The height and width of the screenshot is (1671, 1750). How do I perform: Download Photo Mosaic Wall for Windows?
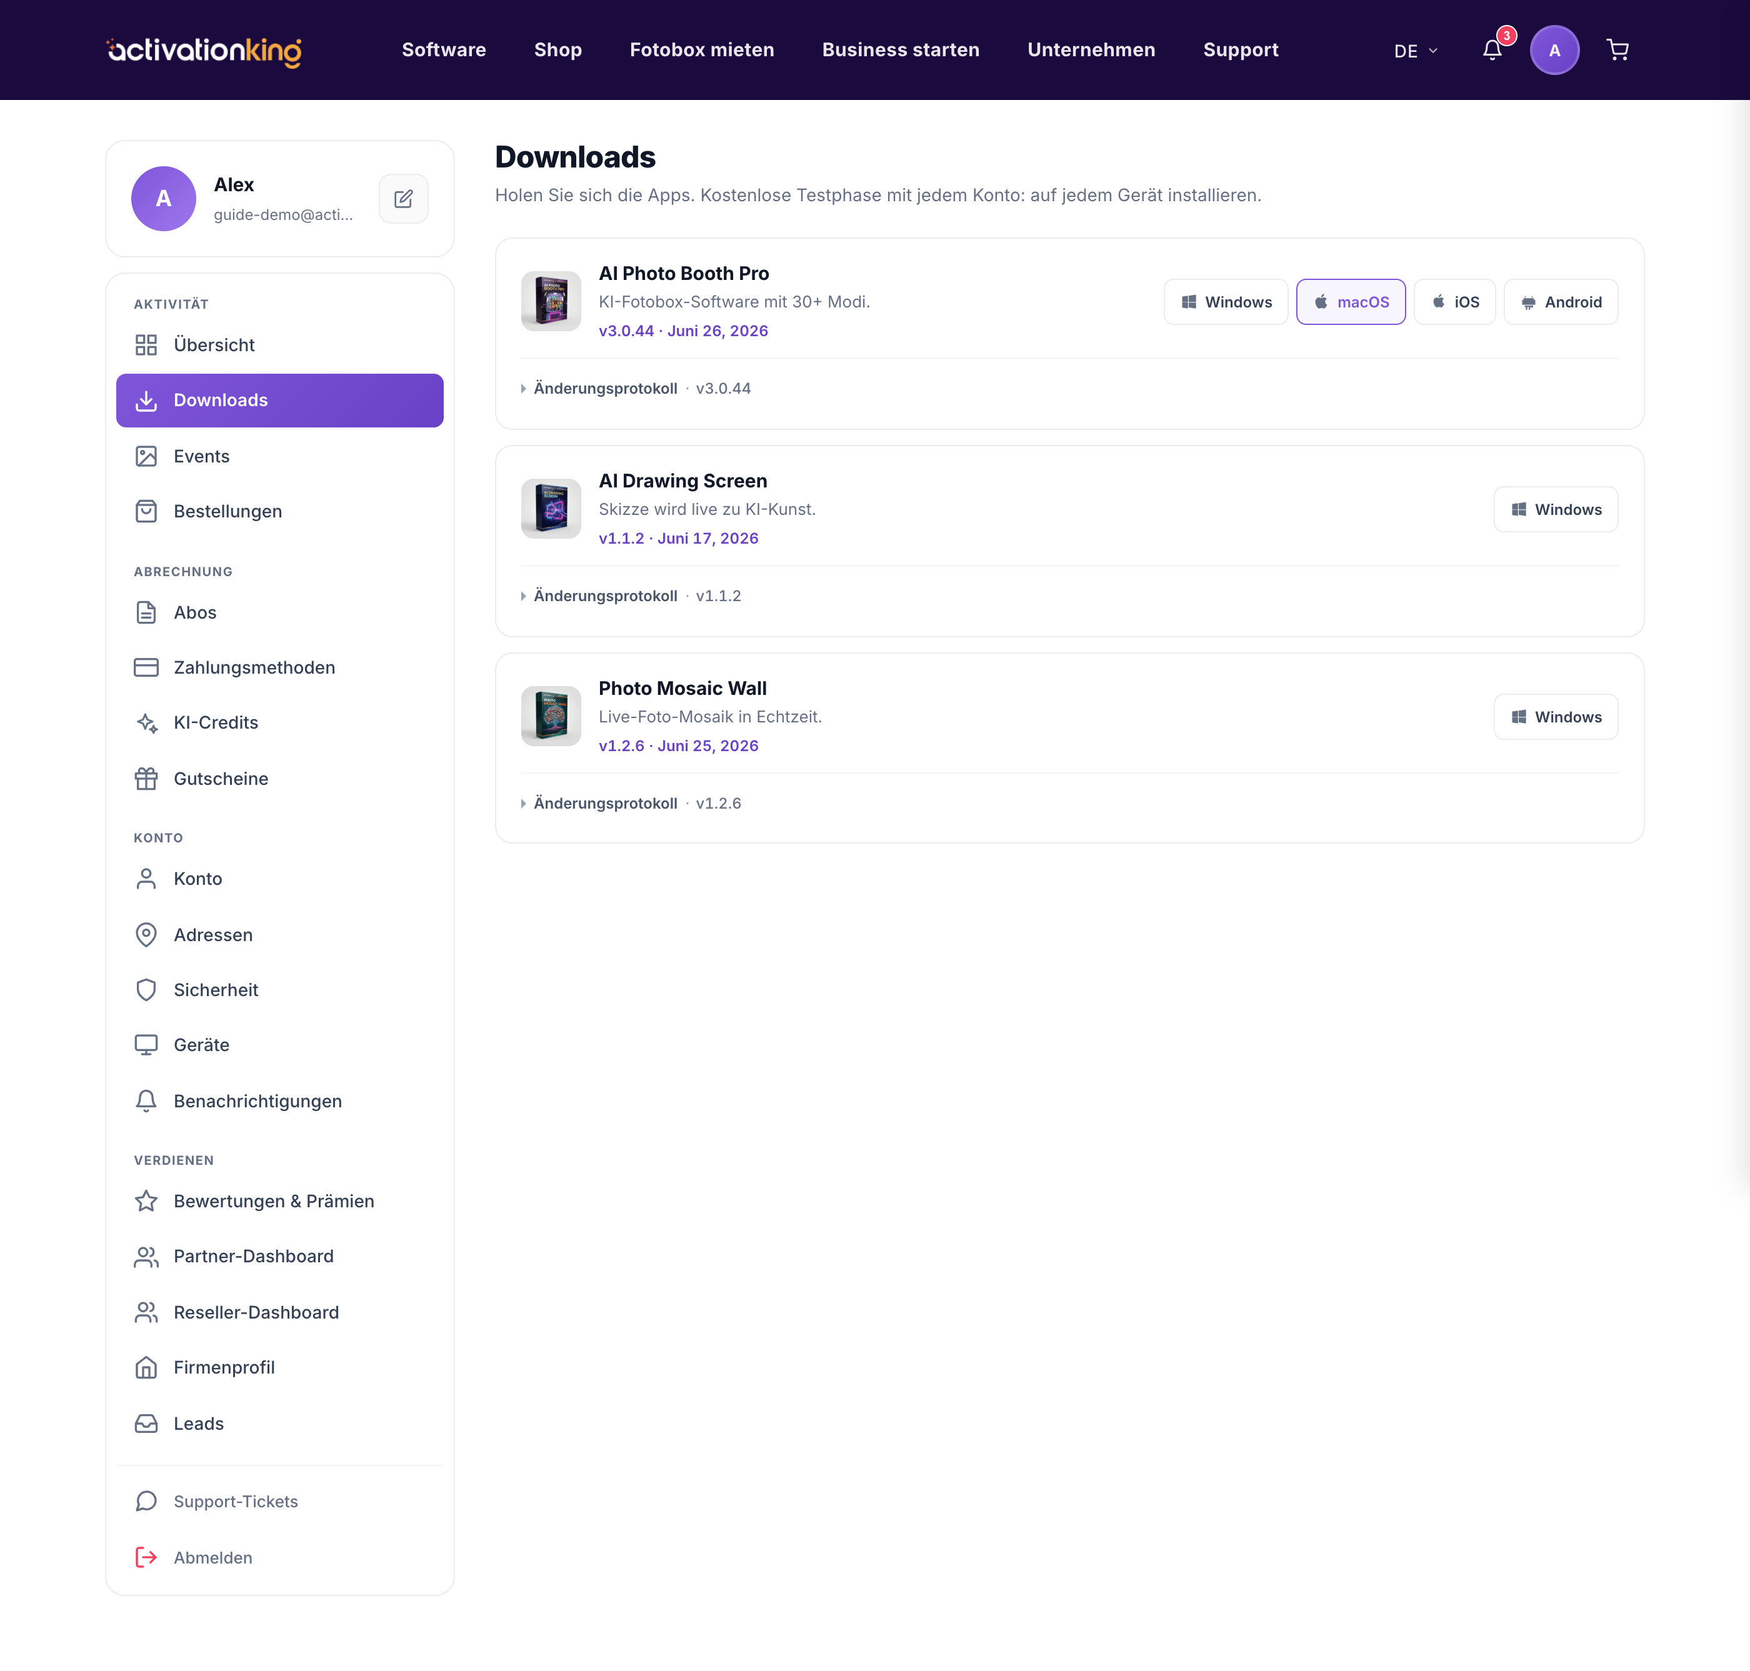(1556, 717)
